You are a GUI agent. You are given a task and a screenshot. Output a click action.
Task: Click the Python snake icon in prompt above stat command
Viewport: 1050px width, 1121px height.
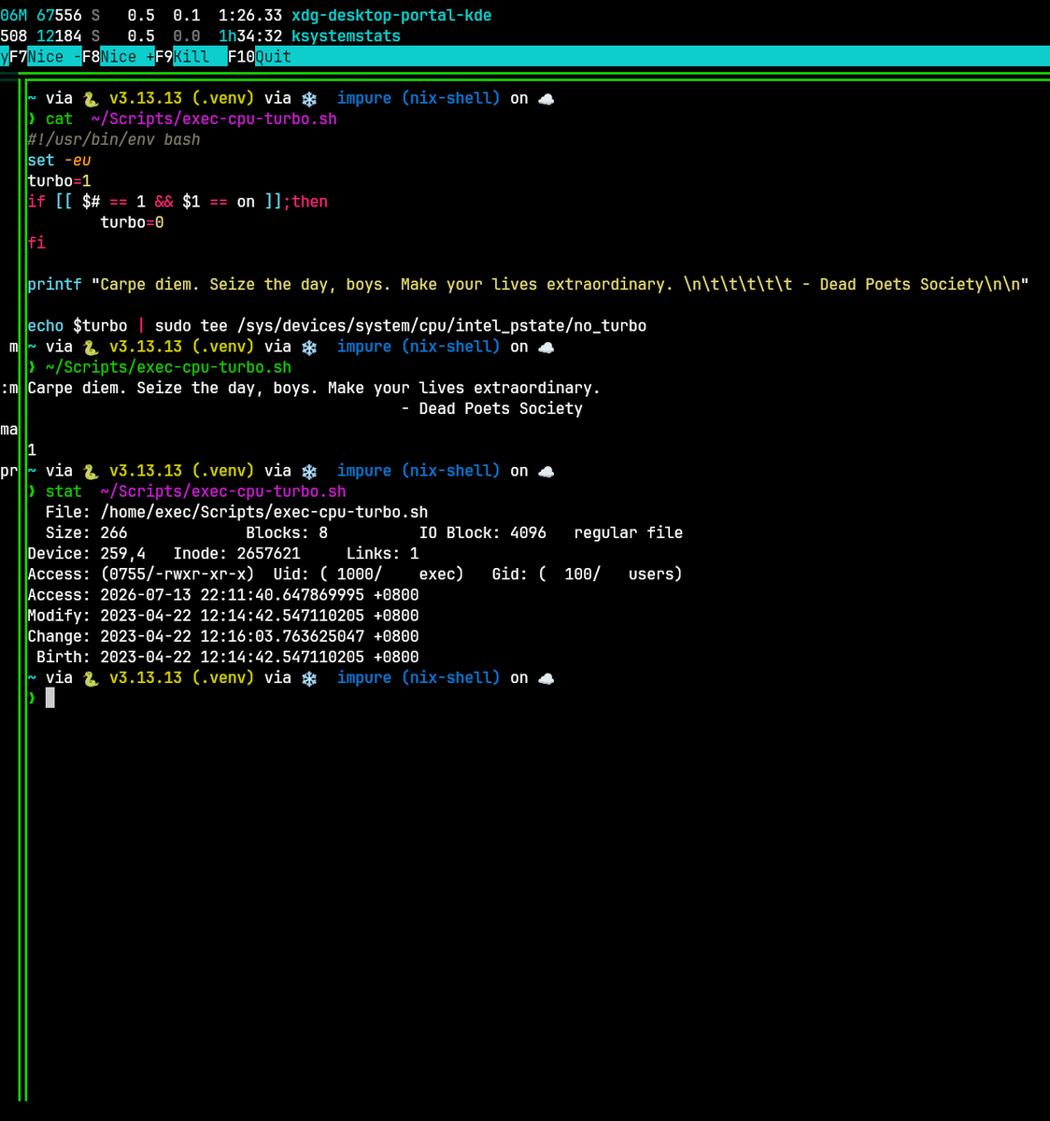click(91, 472)
